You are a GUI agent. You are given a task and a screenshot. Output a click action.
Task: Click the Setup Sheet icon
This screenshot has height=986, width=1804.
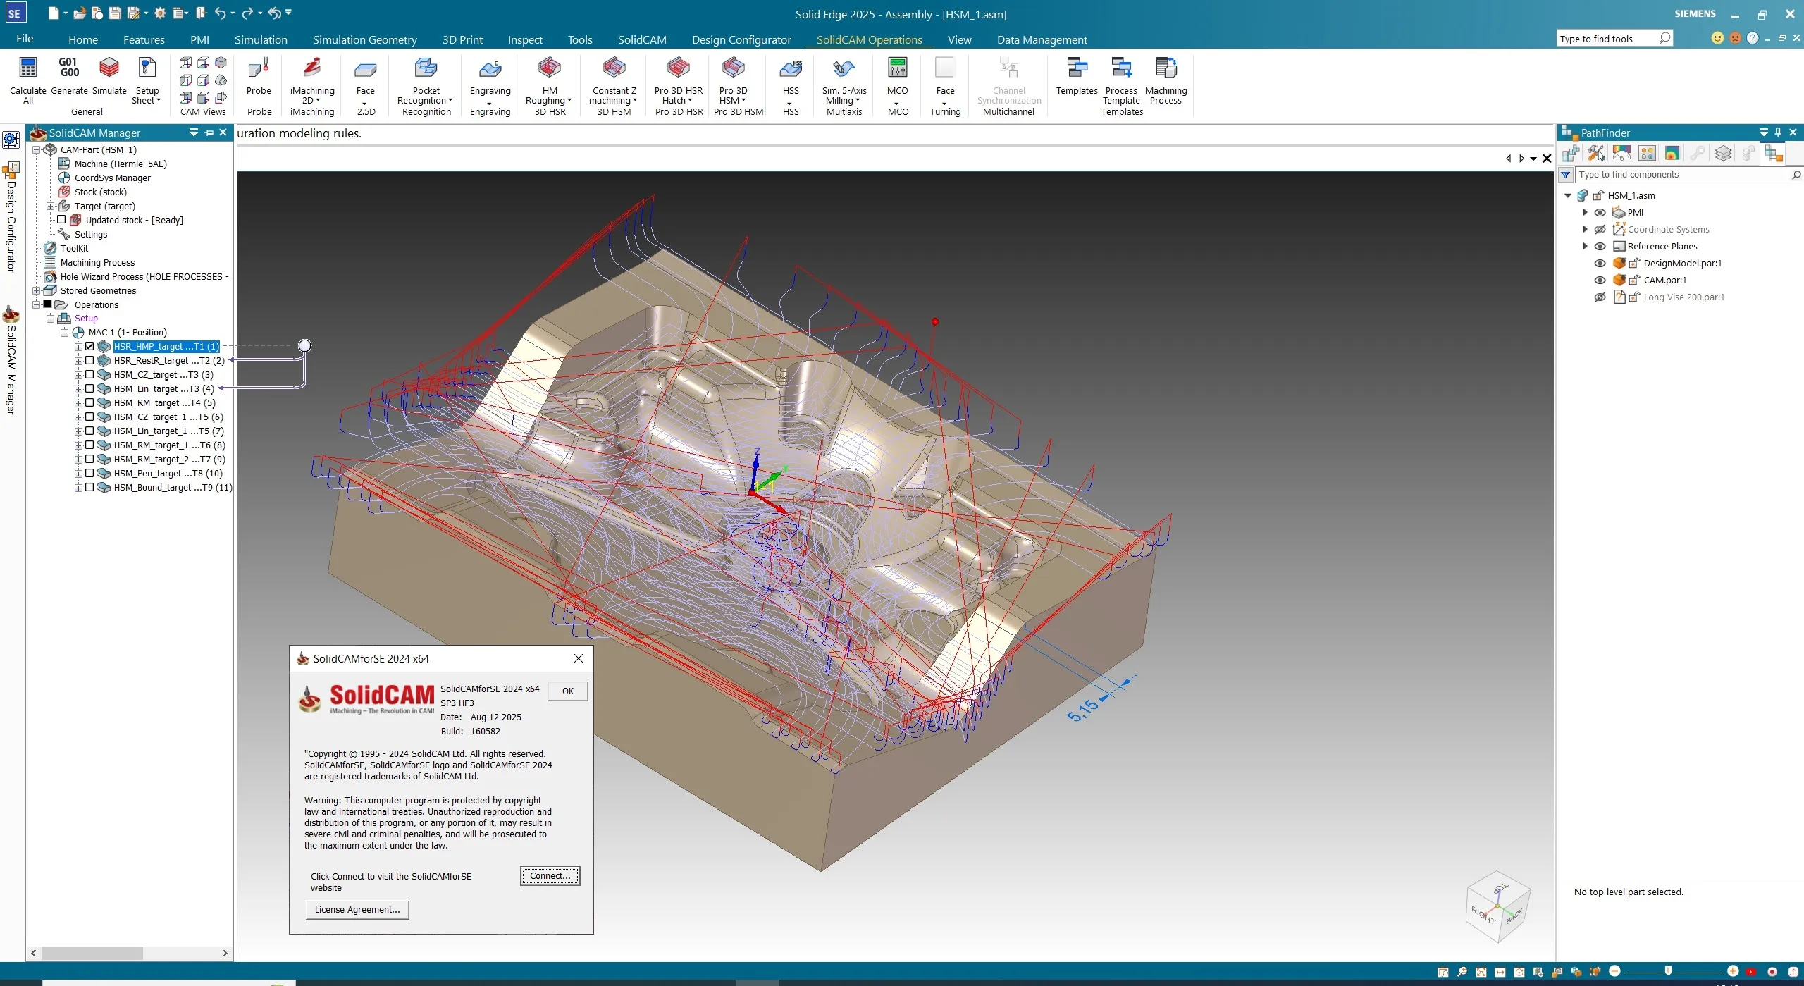(147, 68)
